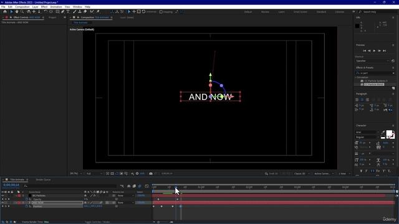Select CC Particle World effect preset
399x224 pixels.
point(374,85)
